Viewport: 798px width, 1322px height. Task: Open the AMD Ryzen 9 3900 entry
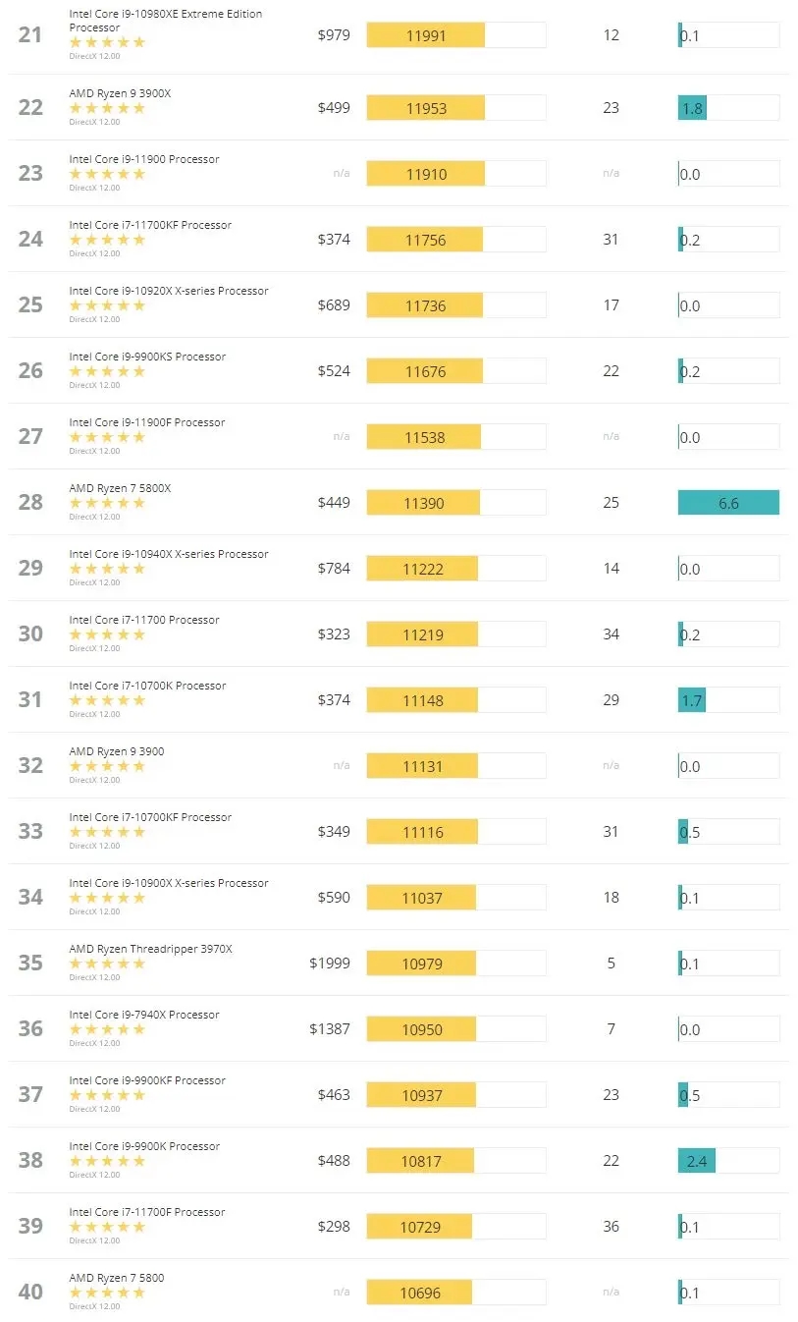point(117,751)
